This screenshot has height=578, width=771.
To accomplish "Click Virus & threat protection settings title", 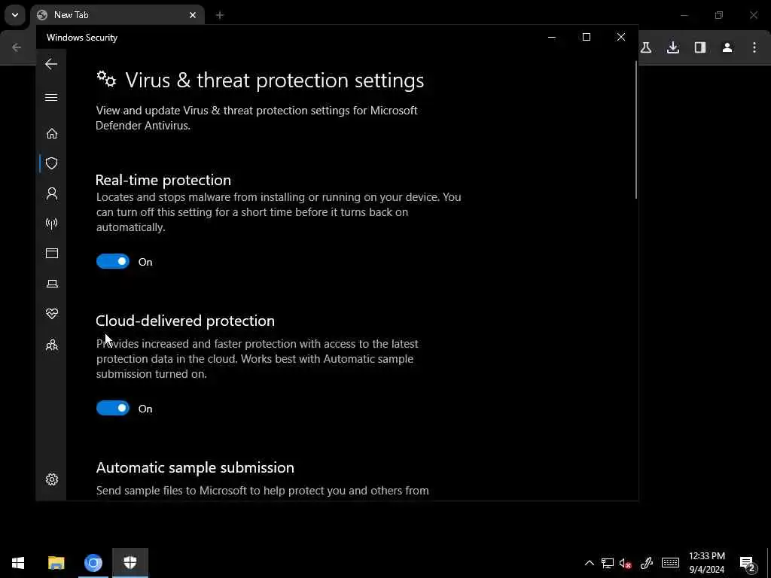I will (x=274, y=80).
